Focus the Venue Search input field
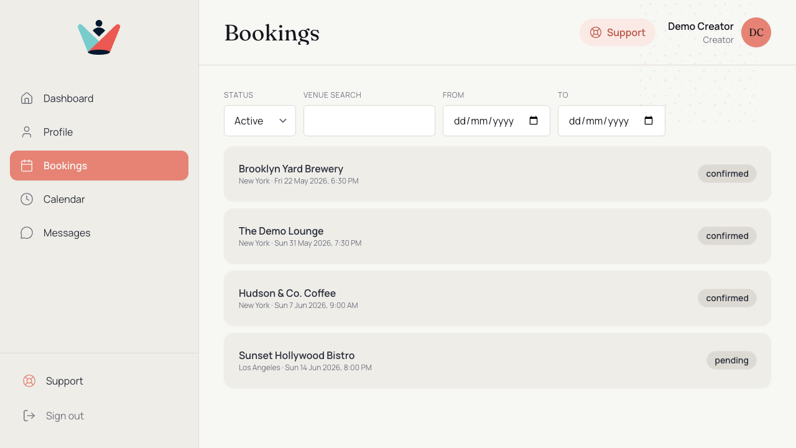 [x=369, y=121]
